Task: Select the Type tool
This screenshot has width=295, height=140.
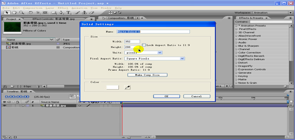Action: [x=68, y=13]
